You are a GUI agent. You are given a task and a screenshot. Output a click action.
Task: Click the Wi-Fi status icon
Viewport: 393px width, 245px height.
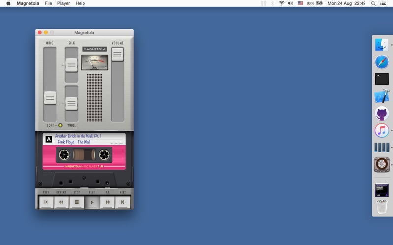(281, 3)
